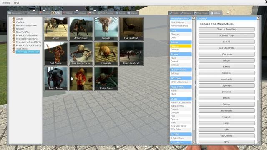The height and width of the screenshot is (150, 267).
Task: Select the Barnacle NPC thumbnail
Action: (x=106, y=29)
